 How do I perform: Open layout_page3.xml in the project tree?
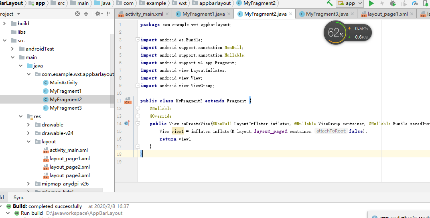pyautogui.click(x=66, y=175)
